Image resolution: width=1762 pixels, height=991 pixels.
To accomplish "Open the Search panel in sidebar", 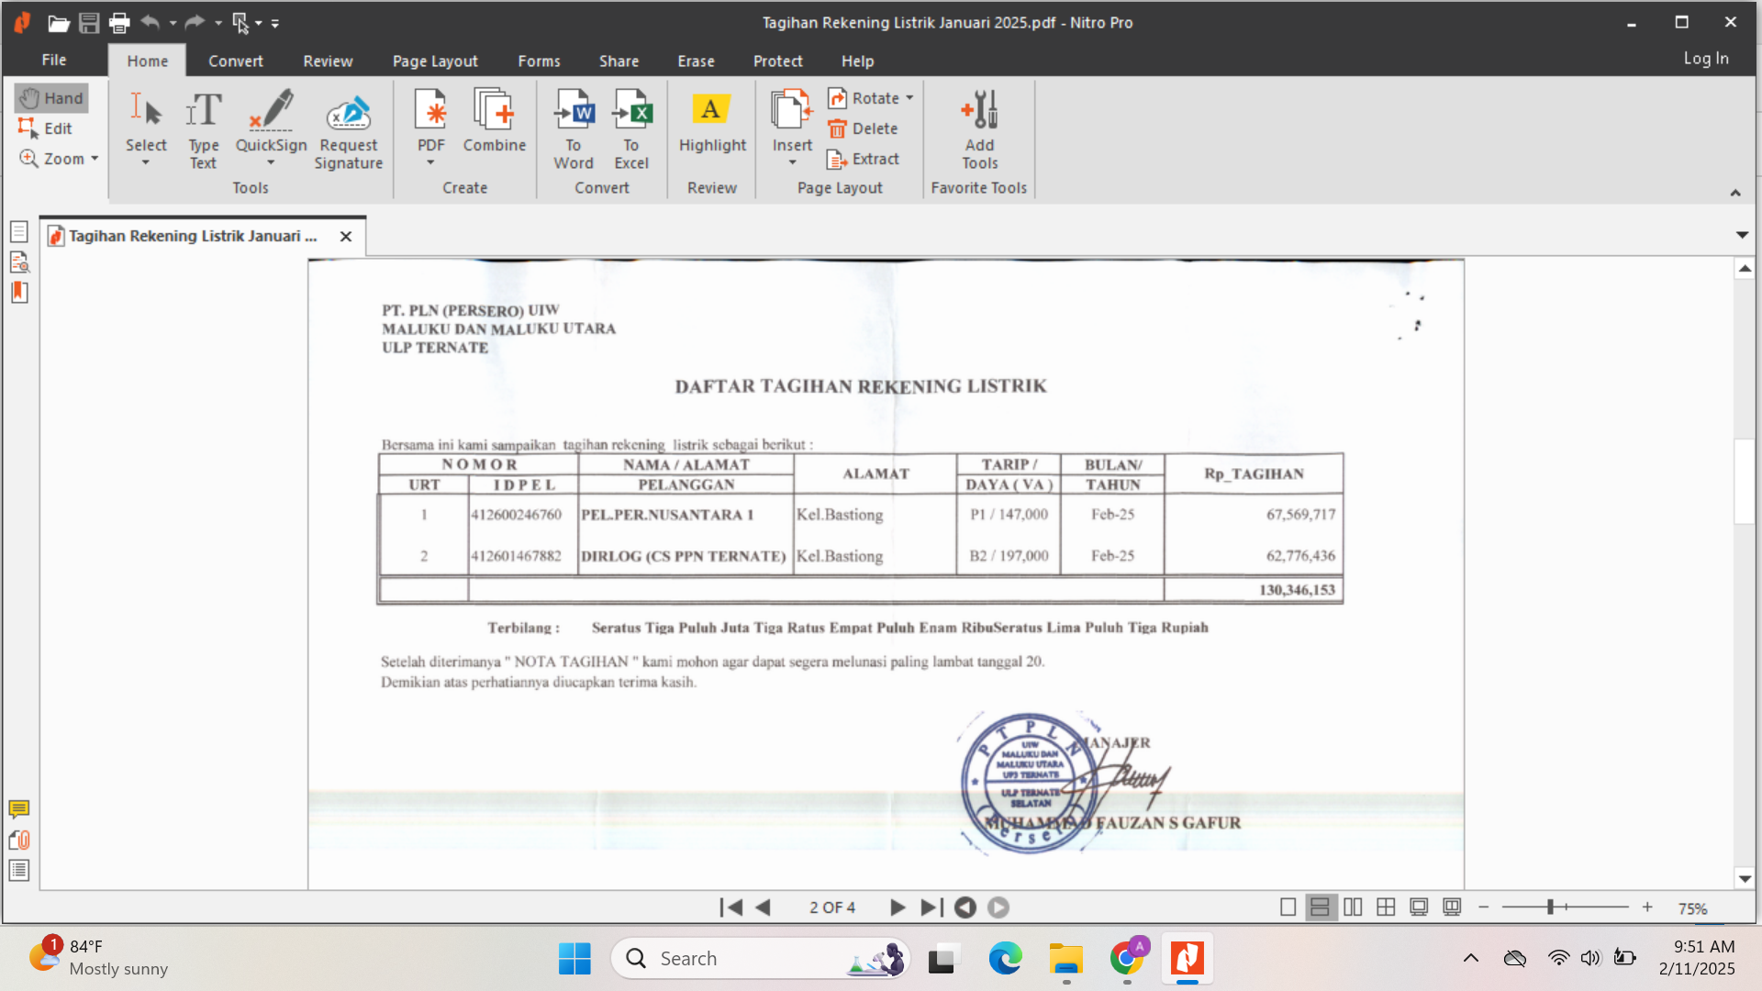I will [19, 262].
